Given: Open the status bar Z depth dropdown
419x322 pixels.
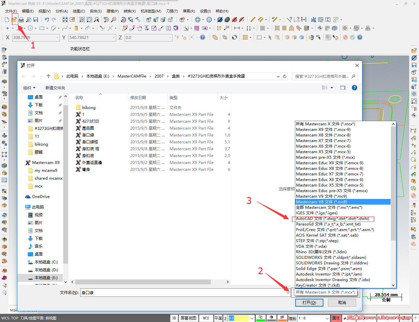Looking at the screenshot, I should [x=252, y=318].
